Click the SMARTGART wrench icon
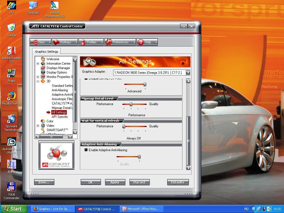 pos(43,130)
